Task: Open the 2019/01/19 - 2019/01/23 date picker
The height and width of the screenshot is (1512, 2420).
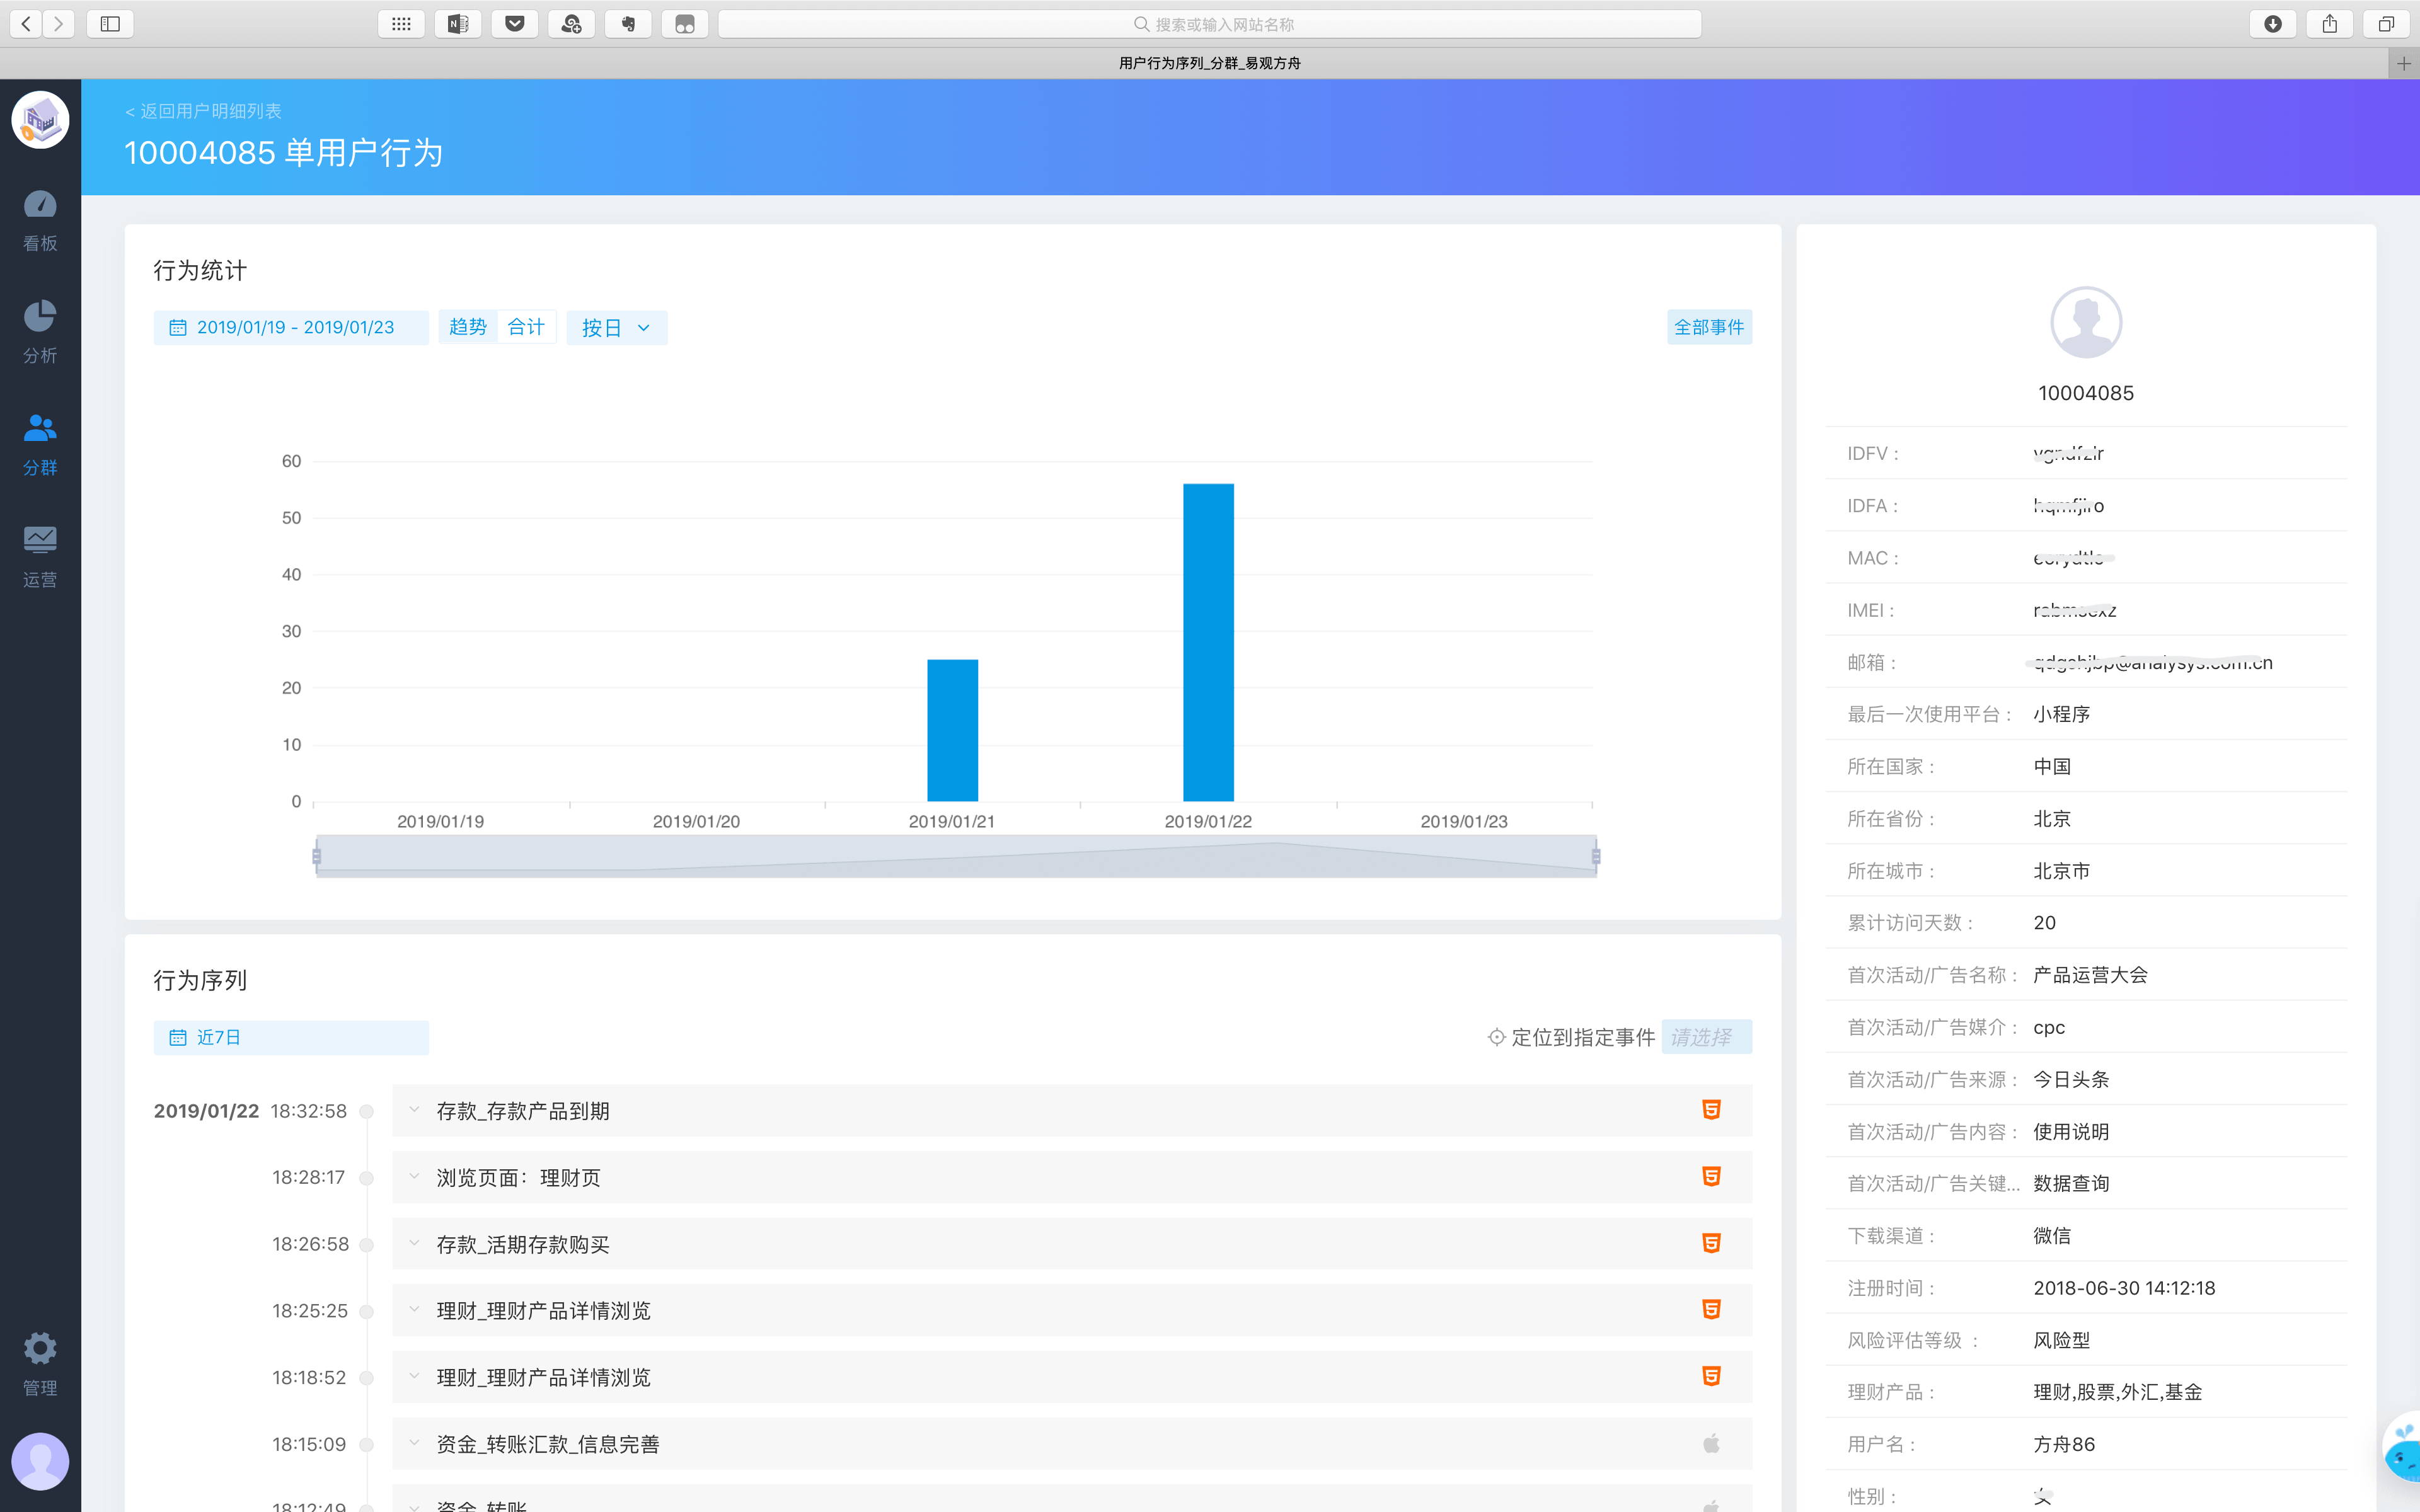Action: pos(291,328)
